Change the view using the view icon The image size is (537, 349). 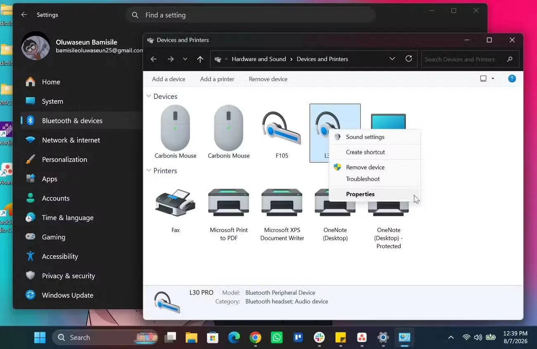483,79
